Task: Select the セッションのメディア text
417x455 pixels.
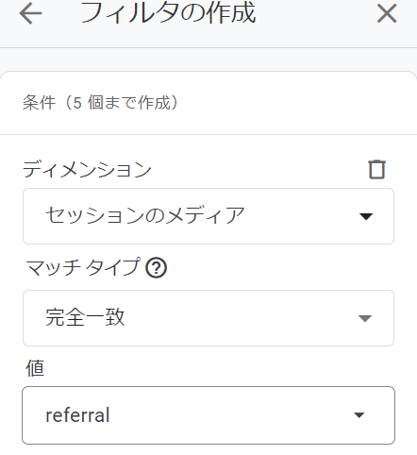Action: coord(145,216)
